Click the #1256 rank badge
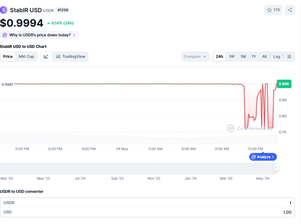This screenshot has height=224, width=301. point(63,10)
